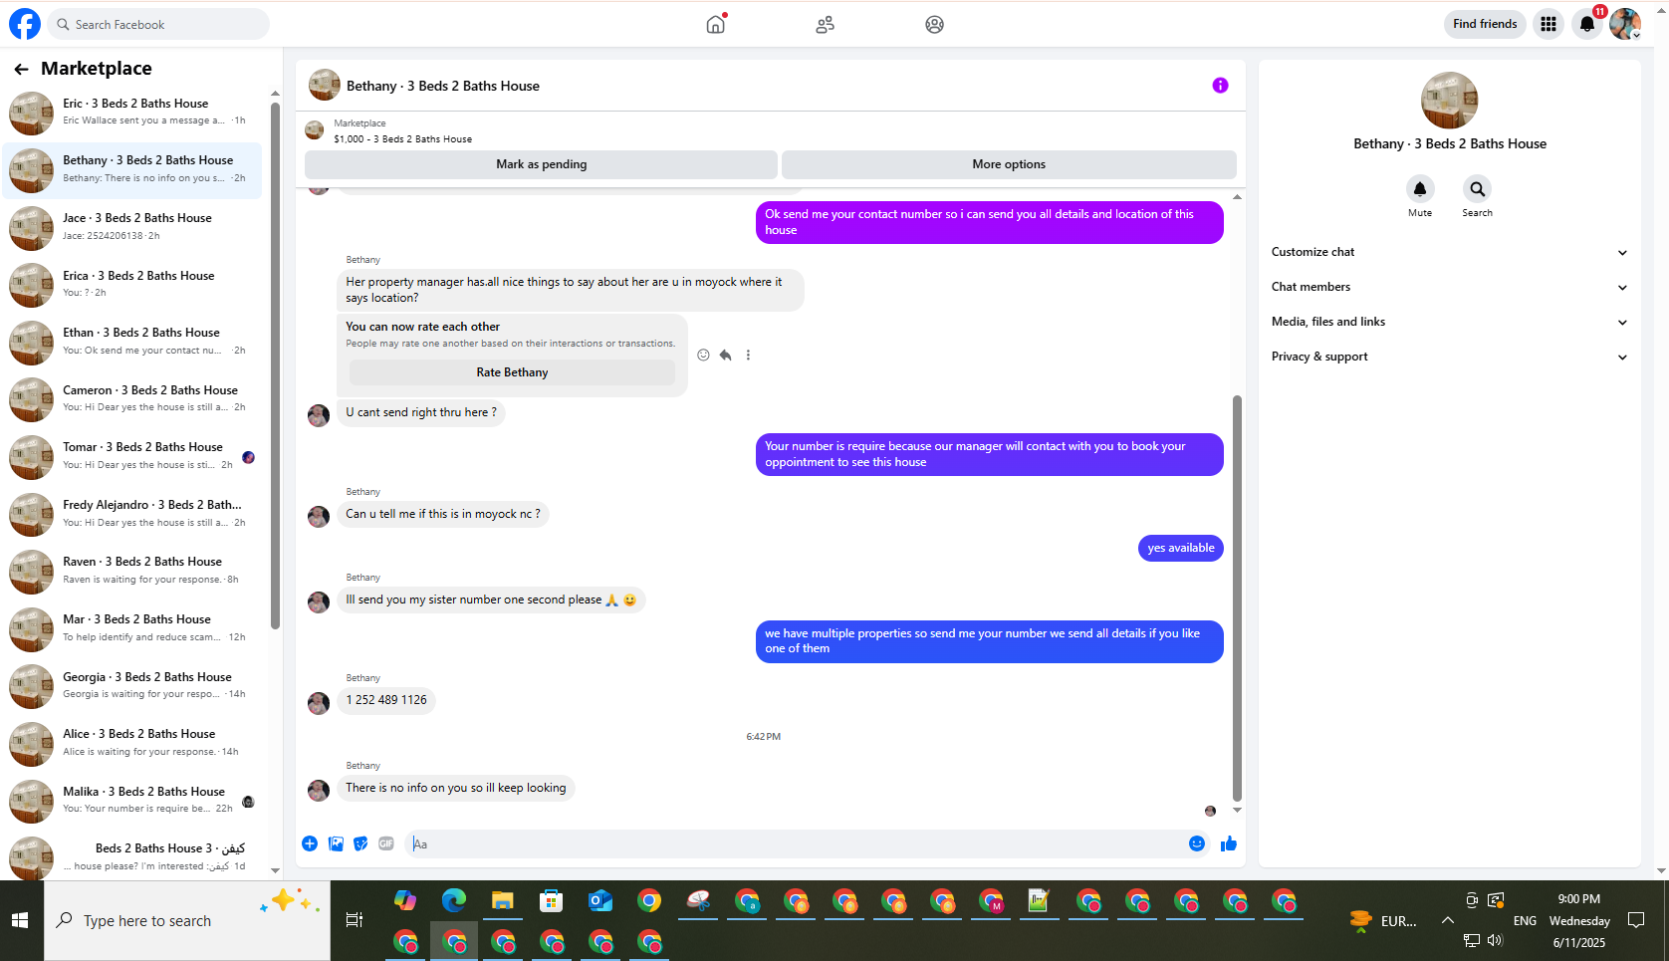Viewport: 1669px width, 961px height.
Task: Open Alice's 3 Beds 2 Baths conversation
Action: point(133,743)
